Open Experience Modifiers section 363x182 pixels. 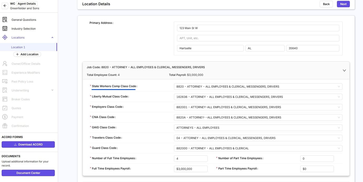click(26, 73)
